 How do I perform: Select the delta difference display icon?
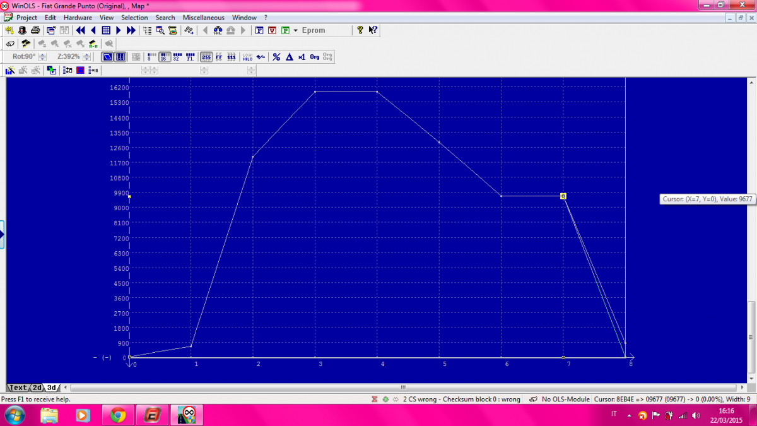[289, 57]
